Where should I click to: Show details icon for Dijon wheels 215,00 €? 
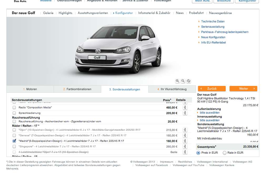pos(185,130)
